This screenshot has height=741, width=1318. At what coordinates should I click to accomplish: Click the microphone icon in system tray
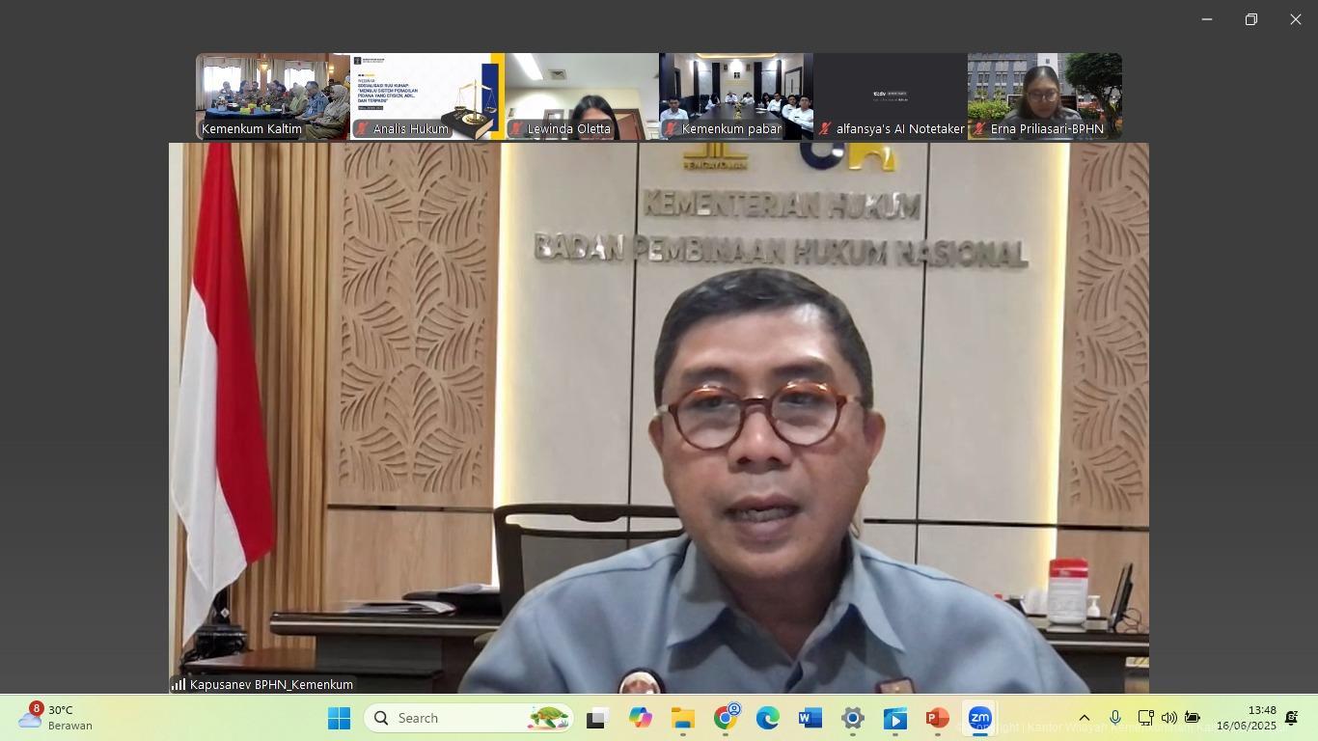tap(1114, 718)
